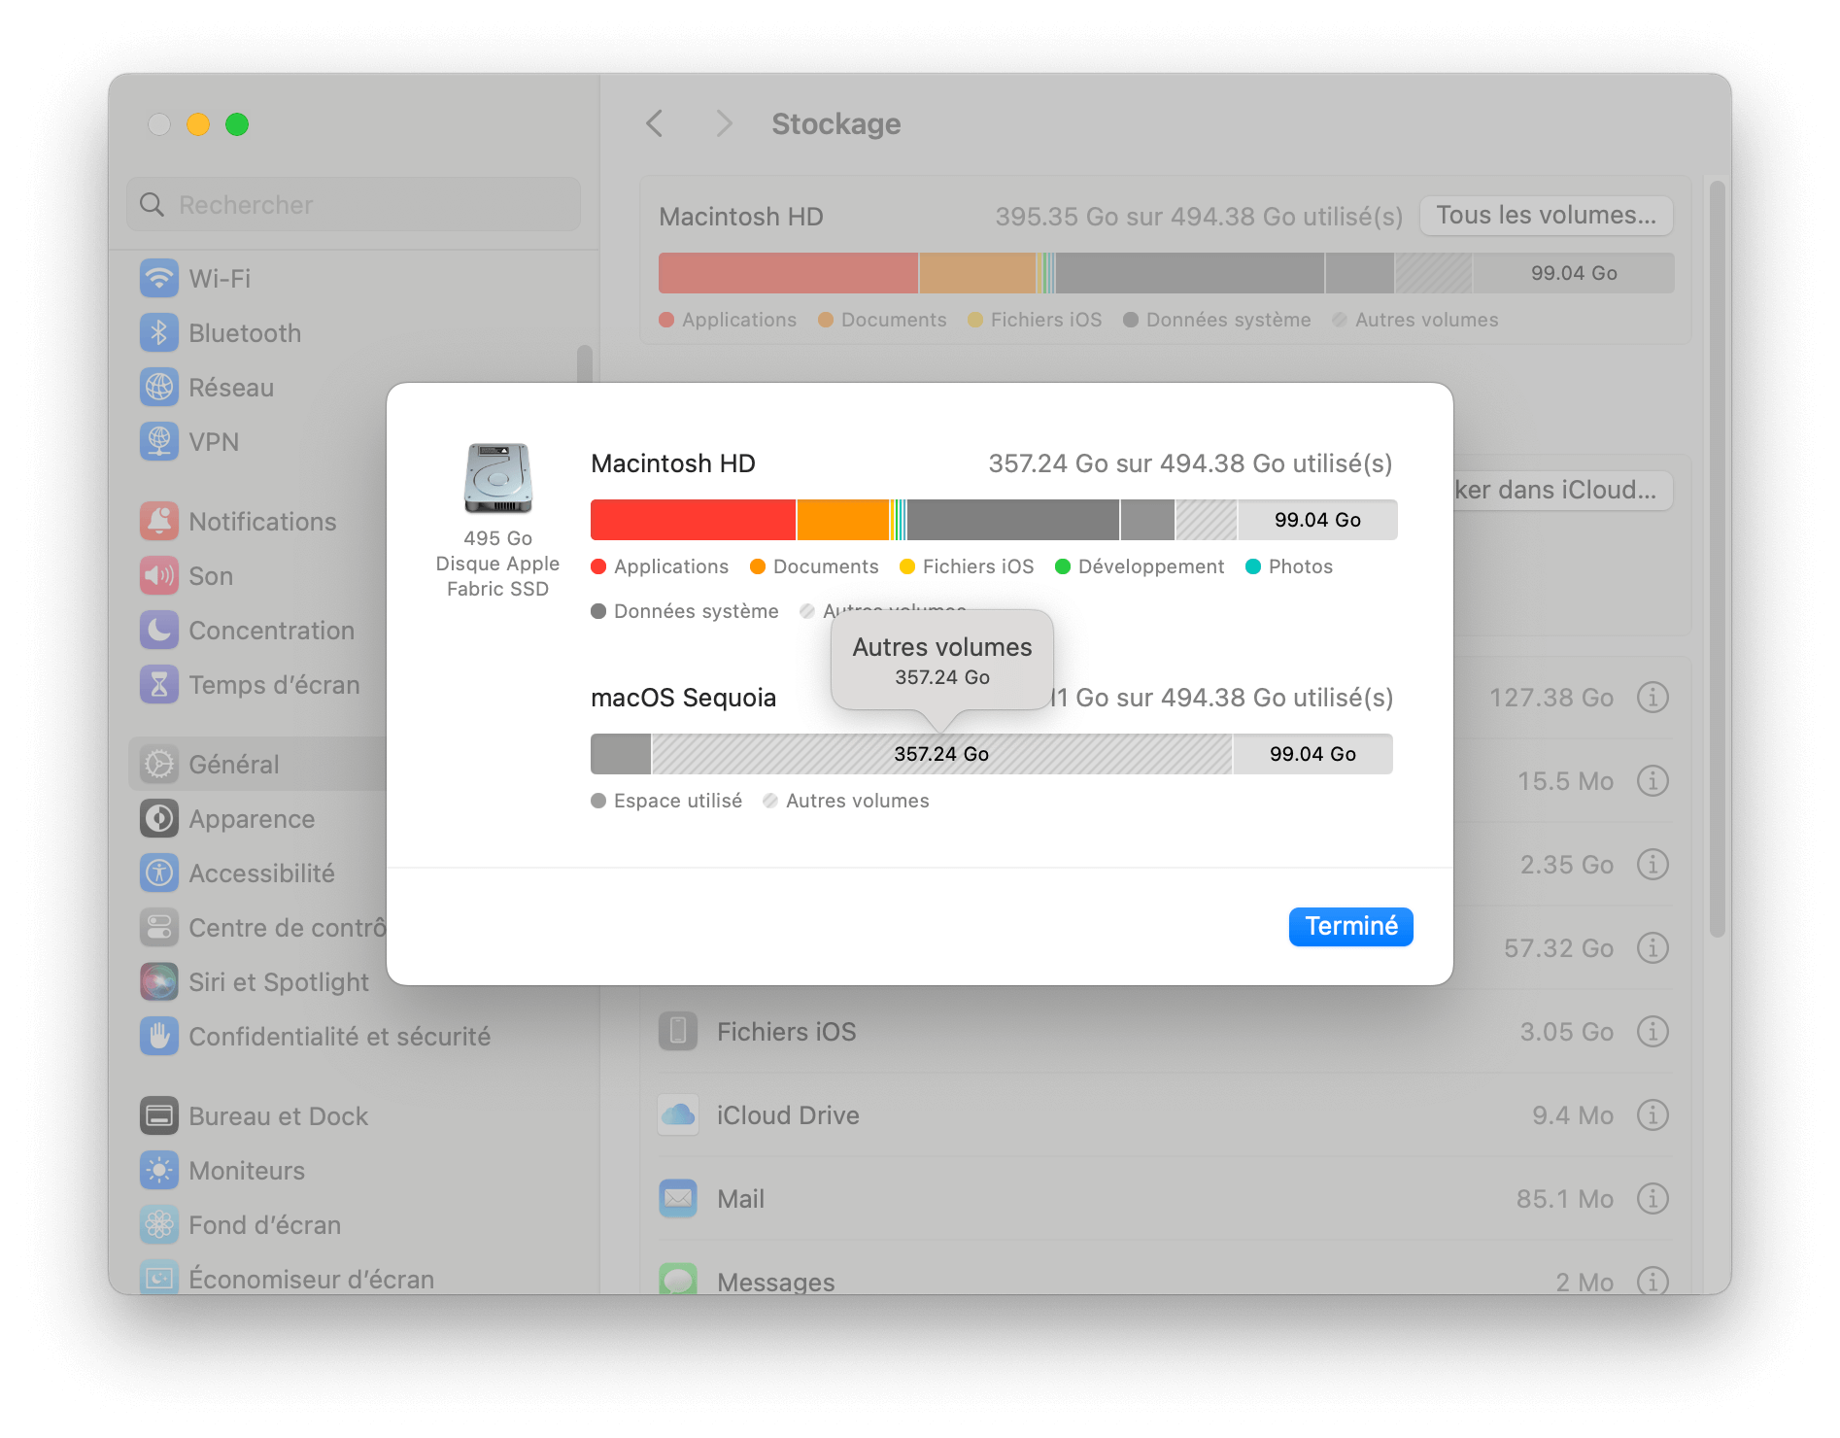Click the Photos legend entry
This screenshot has width=1840, height=1438.
[1289, 566]
